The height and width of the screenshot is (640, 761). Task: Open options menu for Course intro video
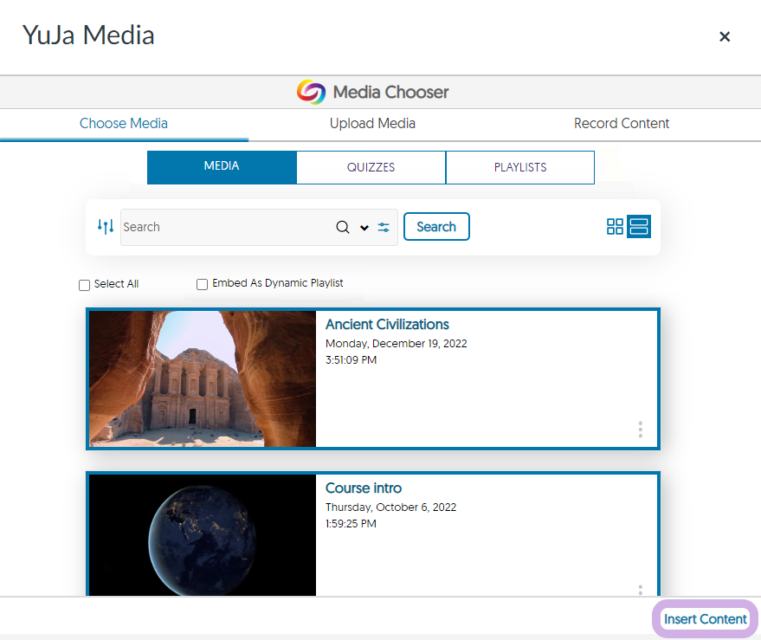point(640,590)
